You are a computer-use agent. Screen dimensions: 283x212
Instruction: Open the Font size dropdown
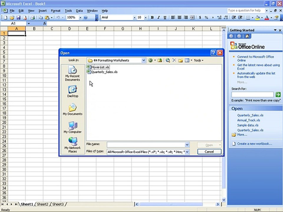coord(145,17)
